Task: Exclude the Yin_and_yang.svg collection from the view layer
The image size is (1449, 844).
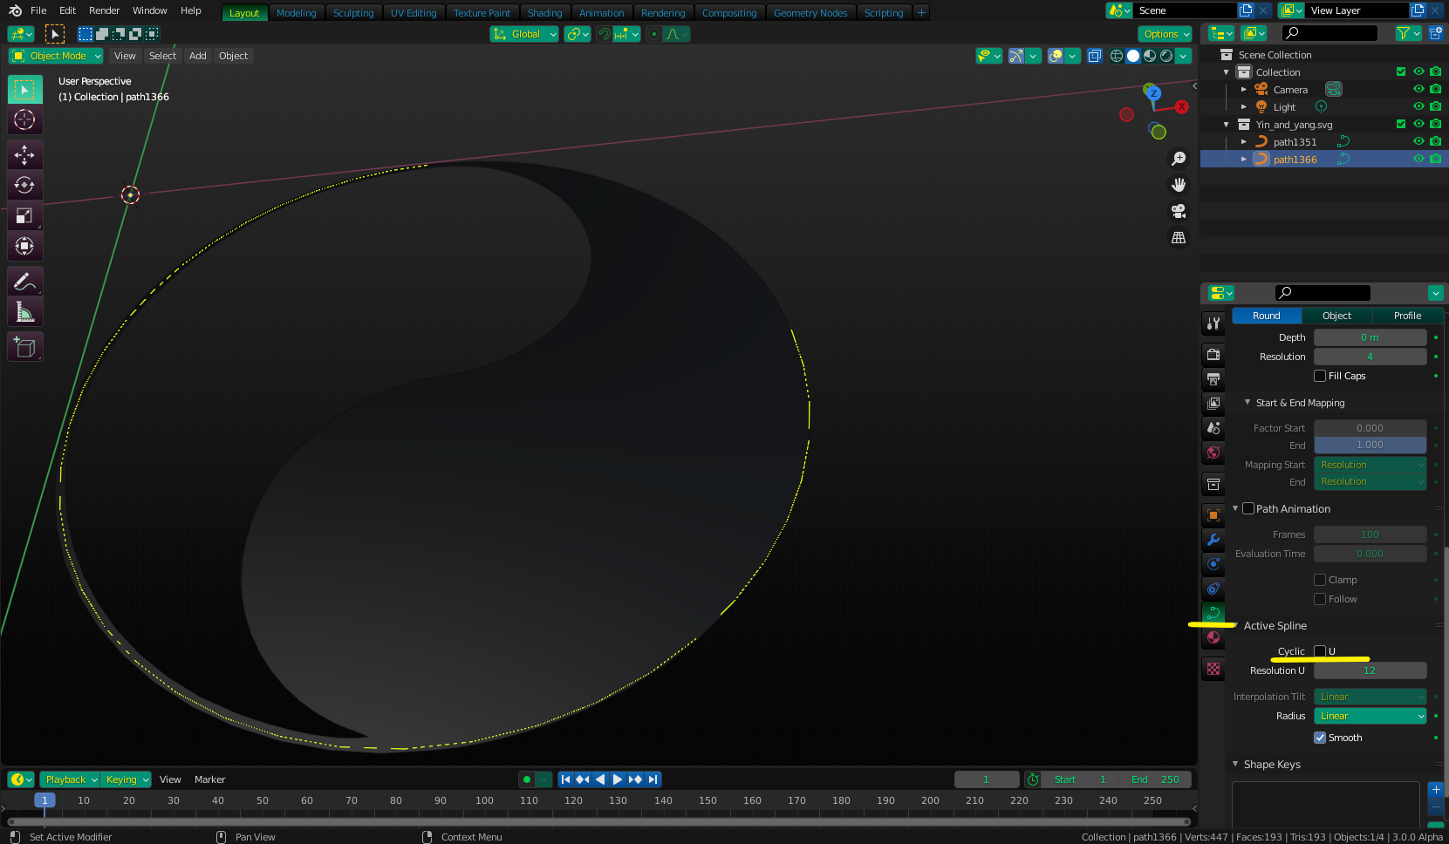Action: (1401, 124)
